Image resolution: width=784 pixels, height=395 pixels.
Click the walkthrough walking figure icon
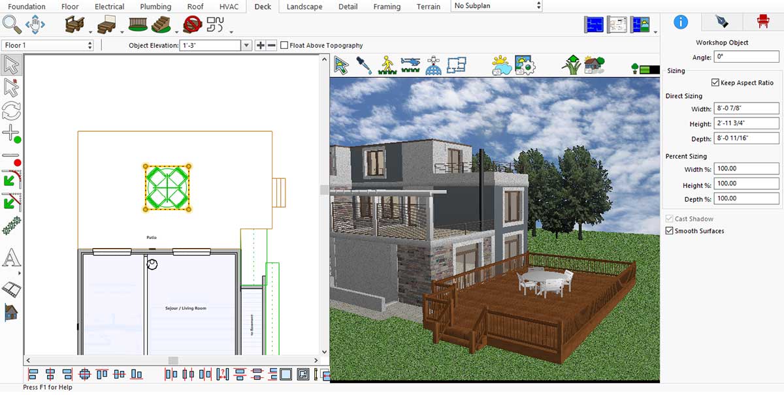click(387, 65)
